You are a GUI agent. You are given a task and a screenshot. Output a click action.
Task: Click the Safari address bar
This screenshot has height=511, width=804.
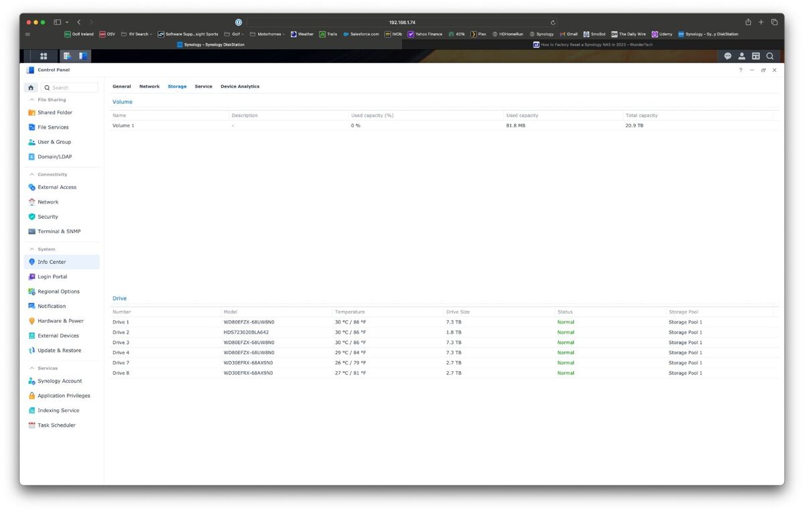(x=402, y=22)
